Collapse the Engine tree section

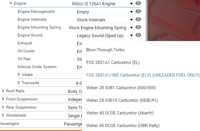11,3
